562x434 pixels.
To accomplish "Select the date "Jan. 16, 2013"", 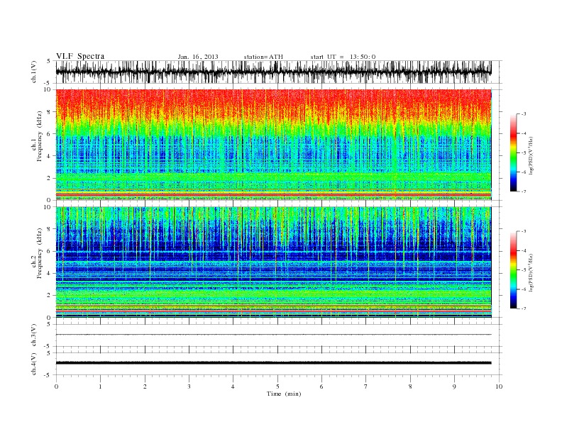I will (198, 57).
